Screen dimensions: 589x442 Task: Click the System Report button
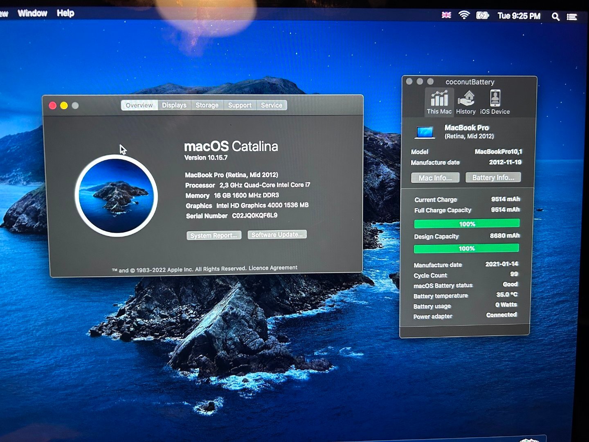coord(214,235)
